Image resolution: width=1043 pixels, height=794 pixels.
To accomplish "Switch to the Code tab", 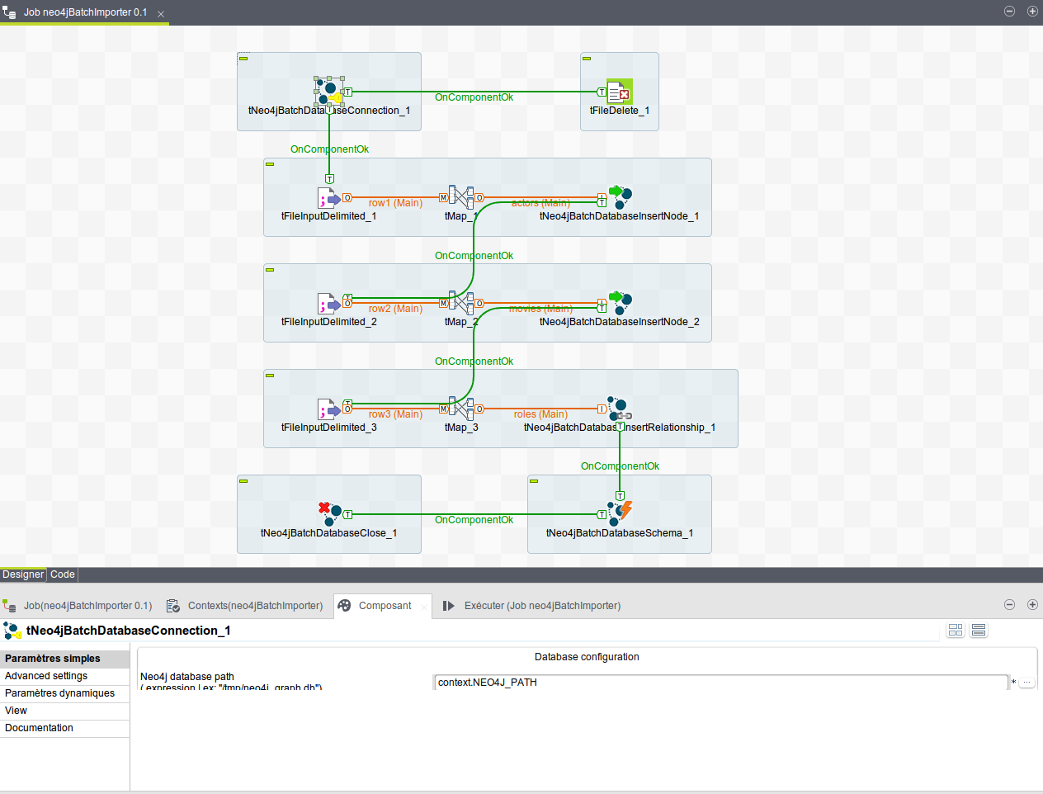I will (x=63, y=574).
